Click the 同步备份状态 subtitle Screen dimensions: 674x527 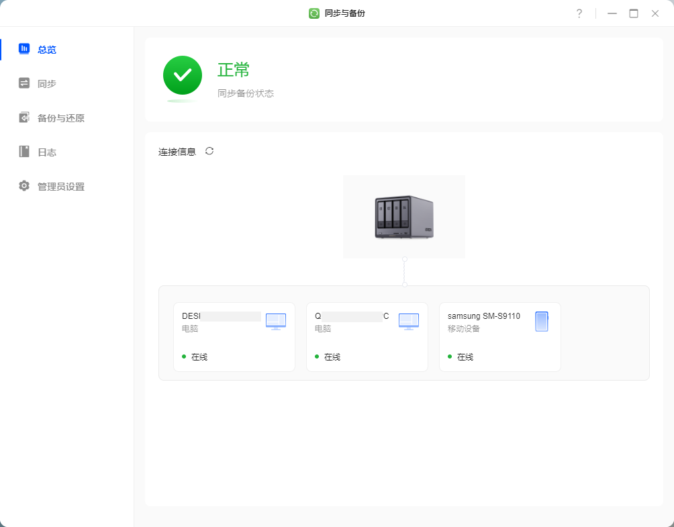[246, 93]
